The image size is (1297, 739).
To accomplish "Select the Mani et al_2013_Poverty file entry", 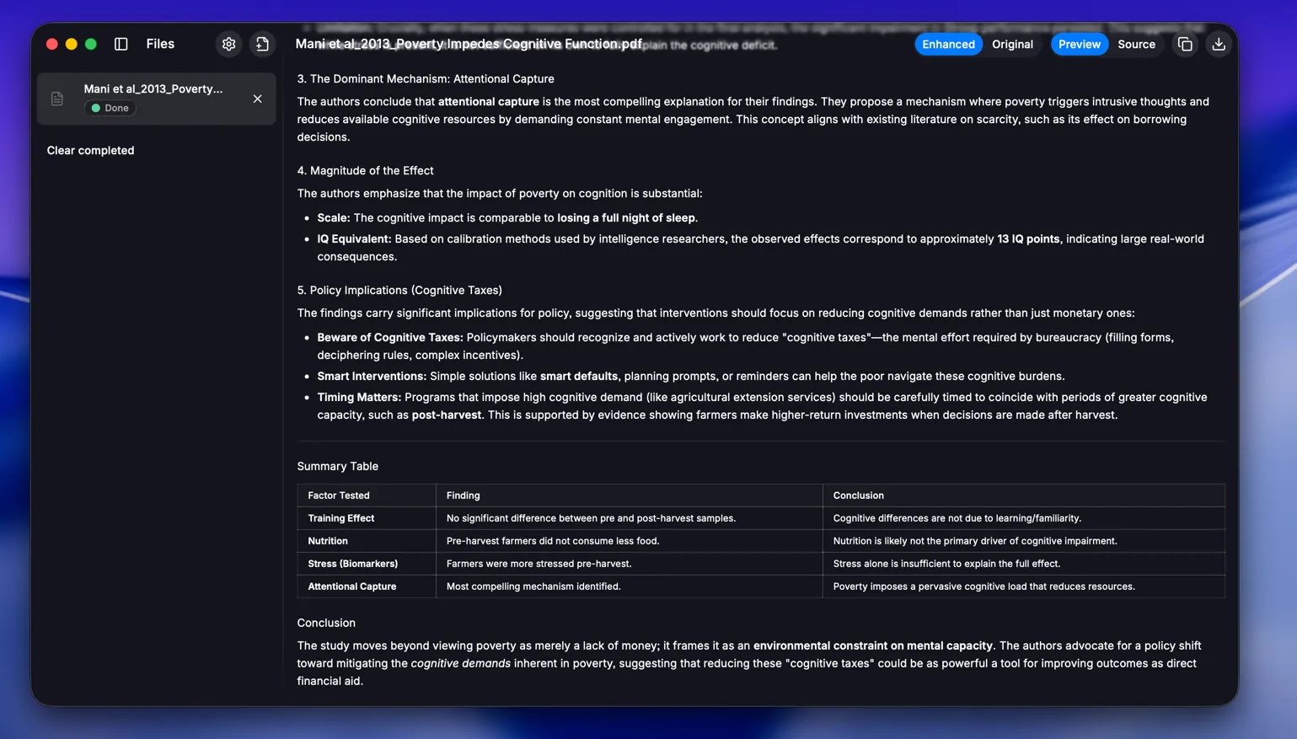I will pyautogui.click(x=157, y=99).
